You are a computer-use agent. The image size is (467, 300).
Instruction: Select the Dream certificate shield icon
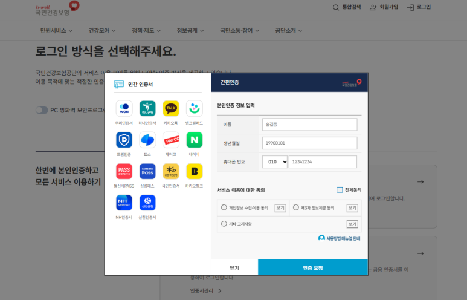point(124,140)
